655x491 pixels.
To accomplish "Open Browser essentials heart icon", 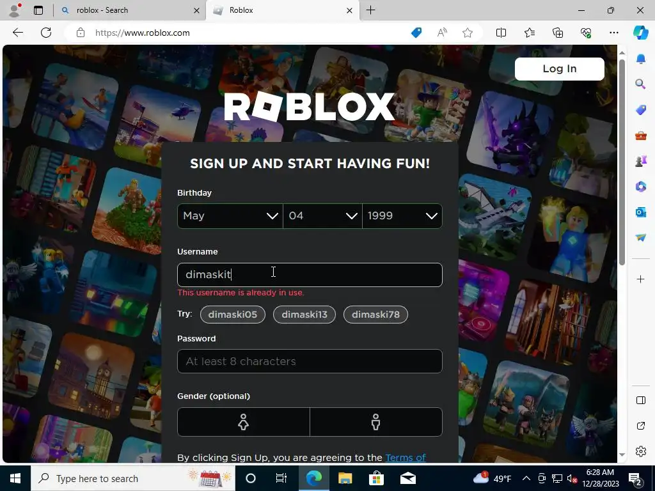I will pyautogui.click(x=586, y=33).
